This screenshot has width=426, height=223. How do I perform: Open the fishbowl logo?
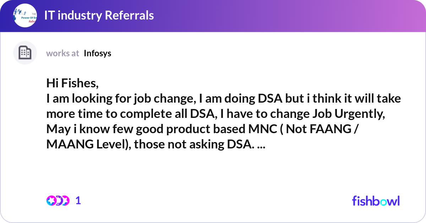[x=376, y=201]
